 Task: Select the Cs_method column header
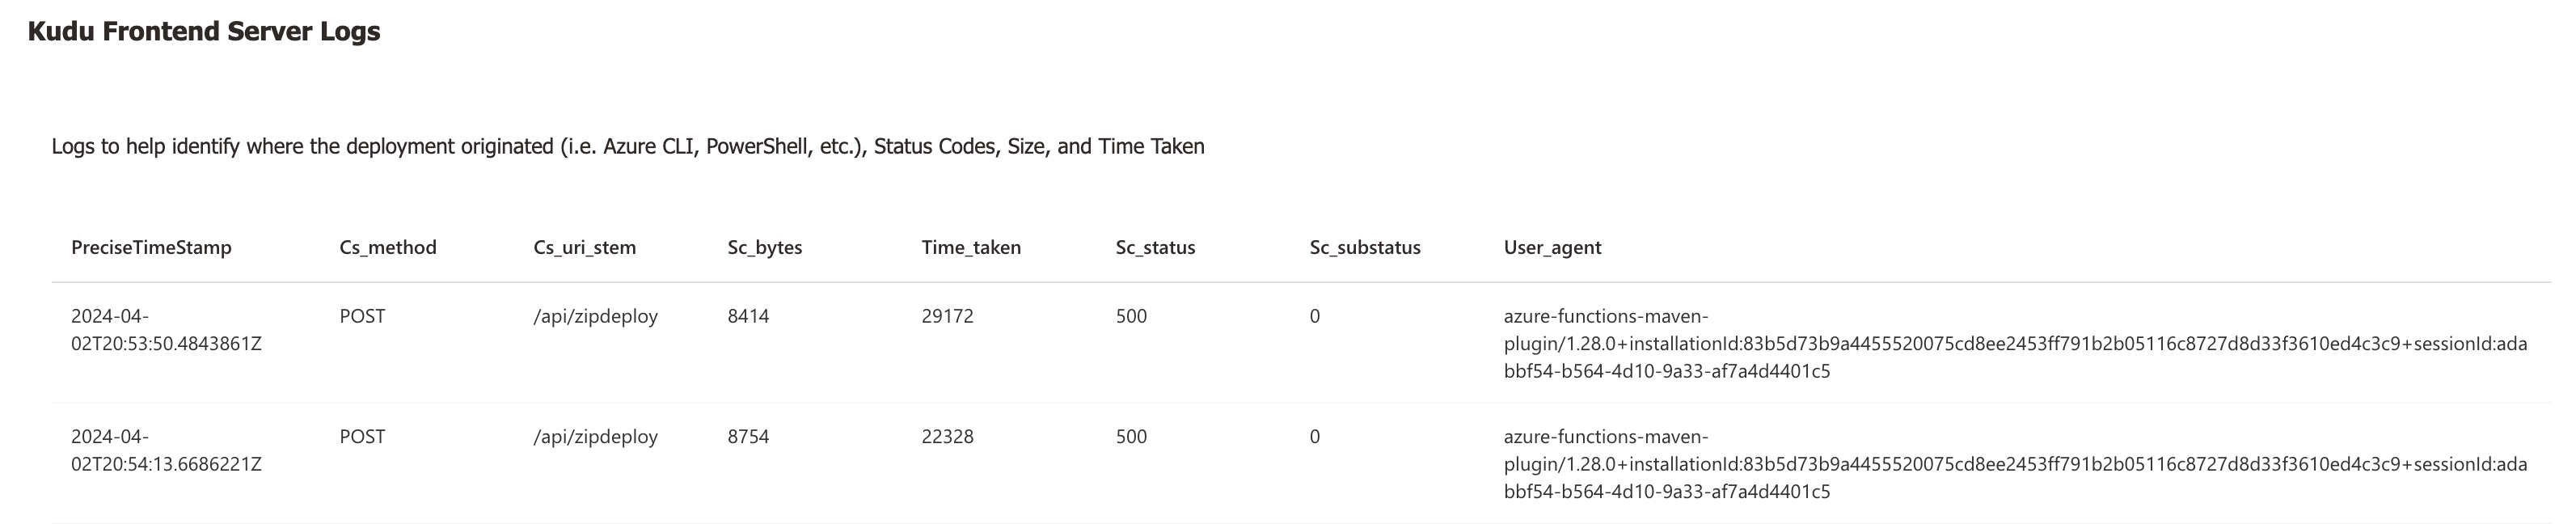(x=388, y=247)
